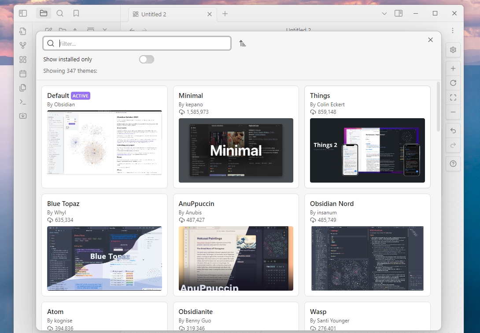Select the Minimal theme preview
This screenshot has height=333, width=480.
(x=236, y=150)
